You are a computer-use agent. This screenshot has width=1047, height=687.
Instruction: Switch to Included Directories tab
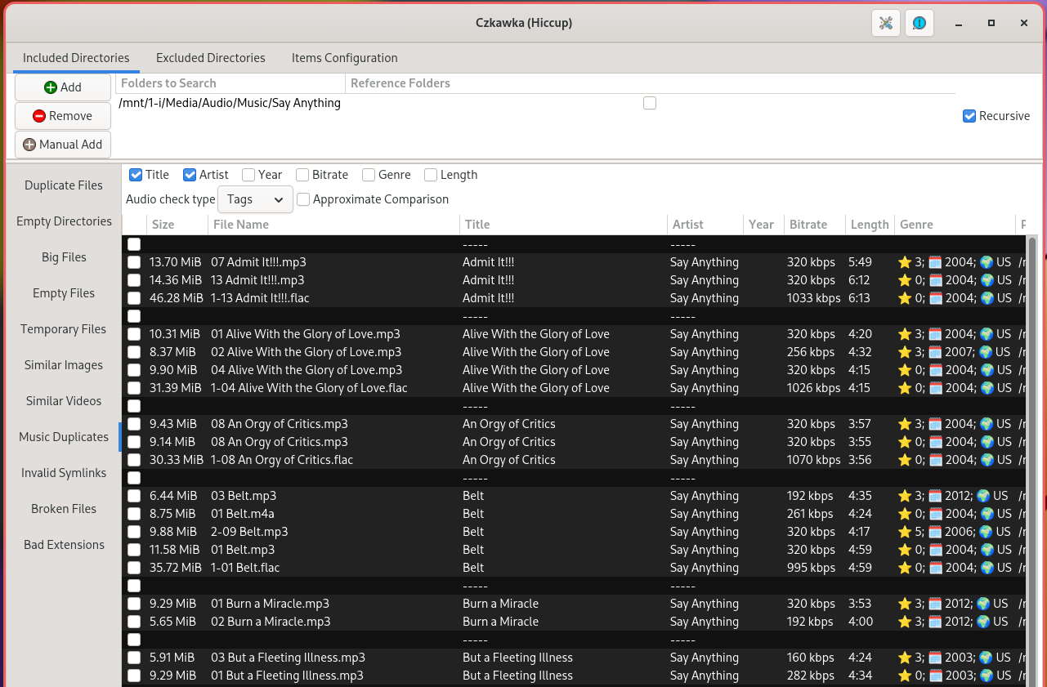coord(76,58)
